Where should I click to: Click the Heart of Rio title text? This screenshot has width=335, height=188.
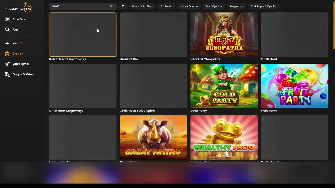coord(129,59)
